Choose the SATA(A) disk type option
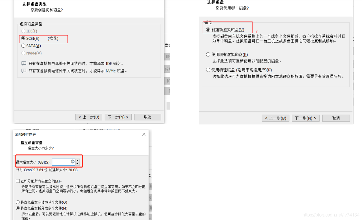 point(23,46)
